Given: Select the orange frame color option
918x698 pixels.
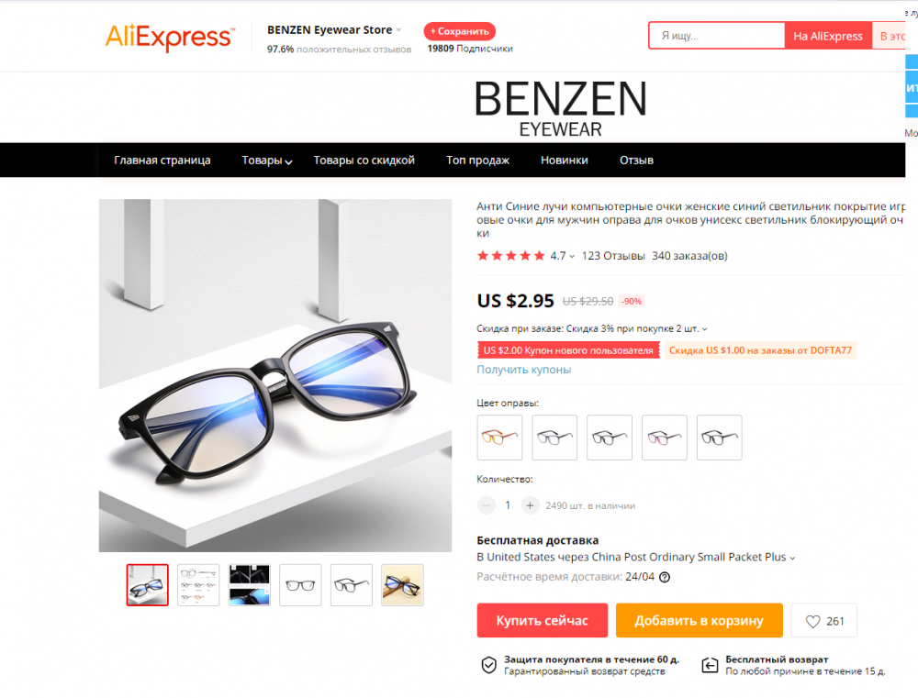Looking at the screenshot, I should (499, 438).
